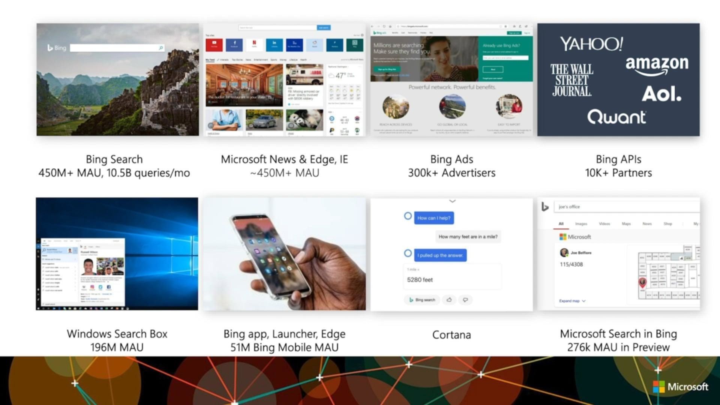Open the bucket list restaurant news thumbnail
Screen dimensions: 720x405
tap(244, 85)
